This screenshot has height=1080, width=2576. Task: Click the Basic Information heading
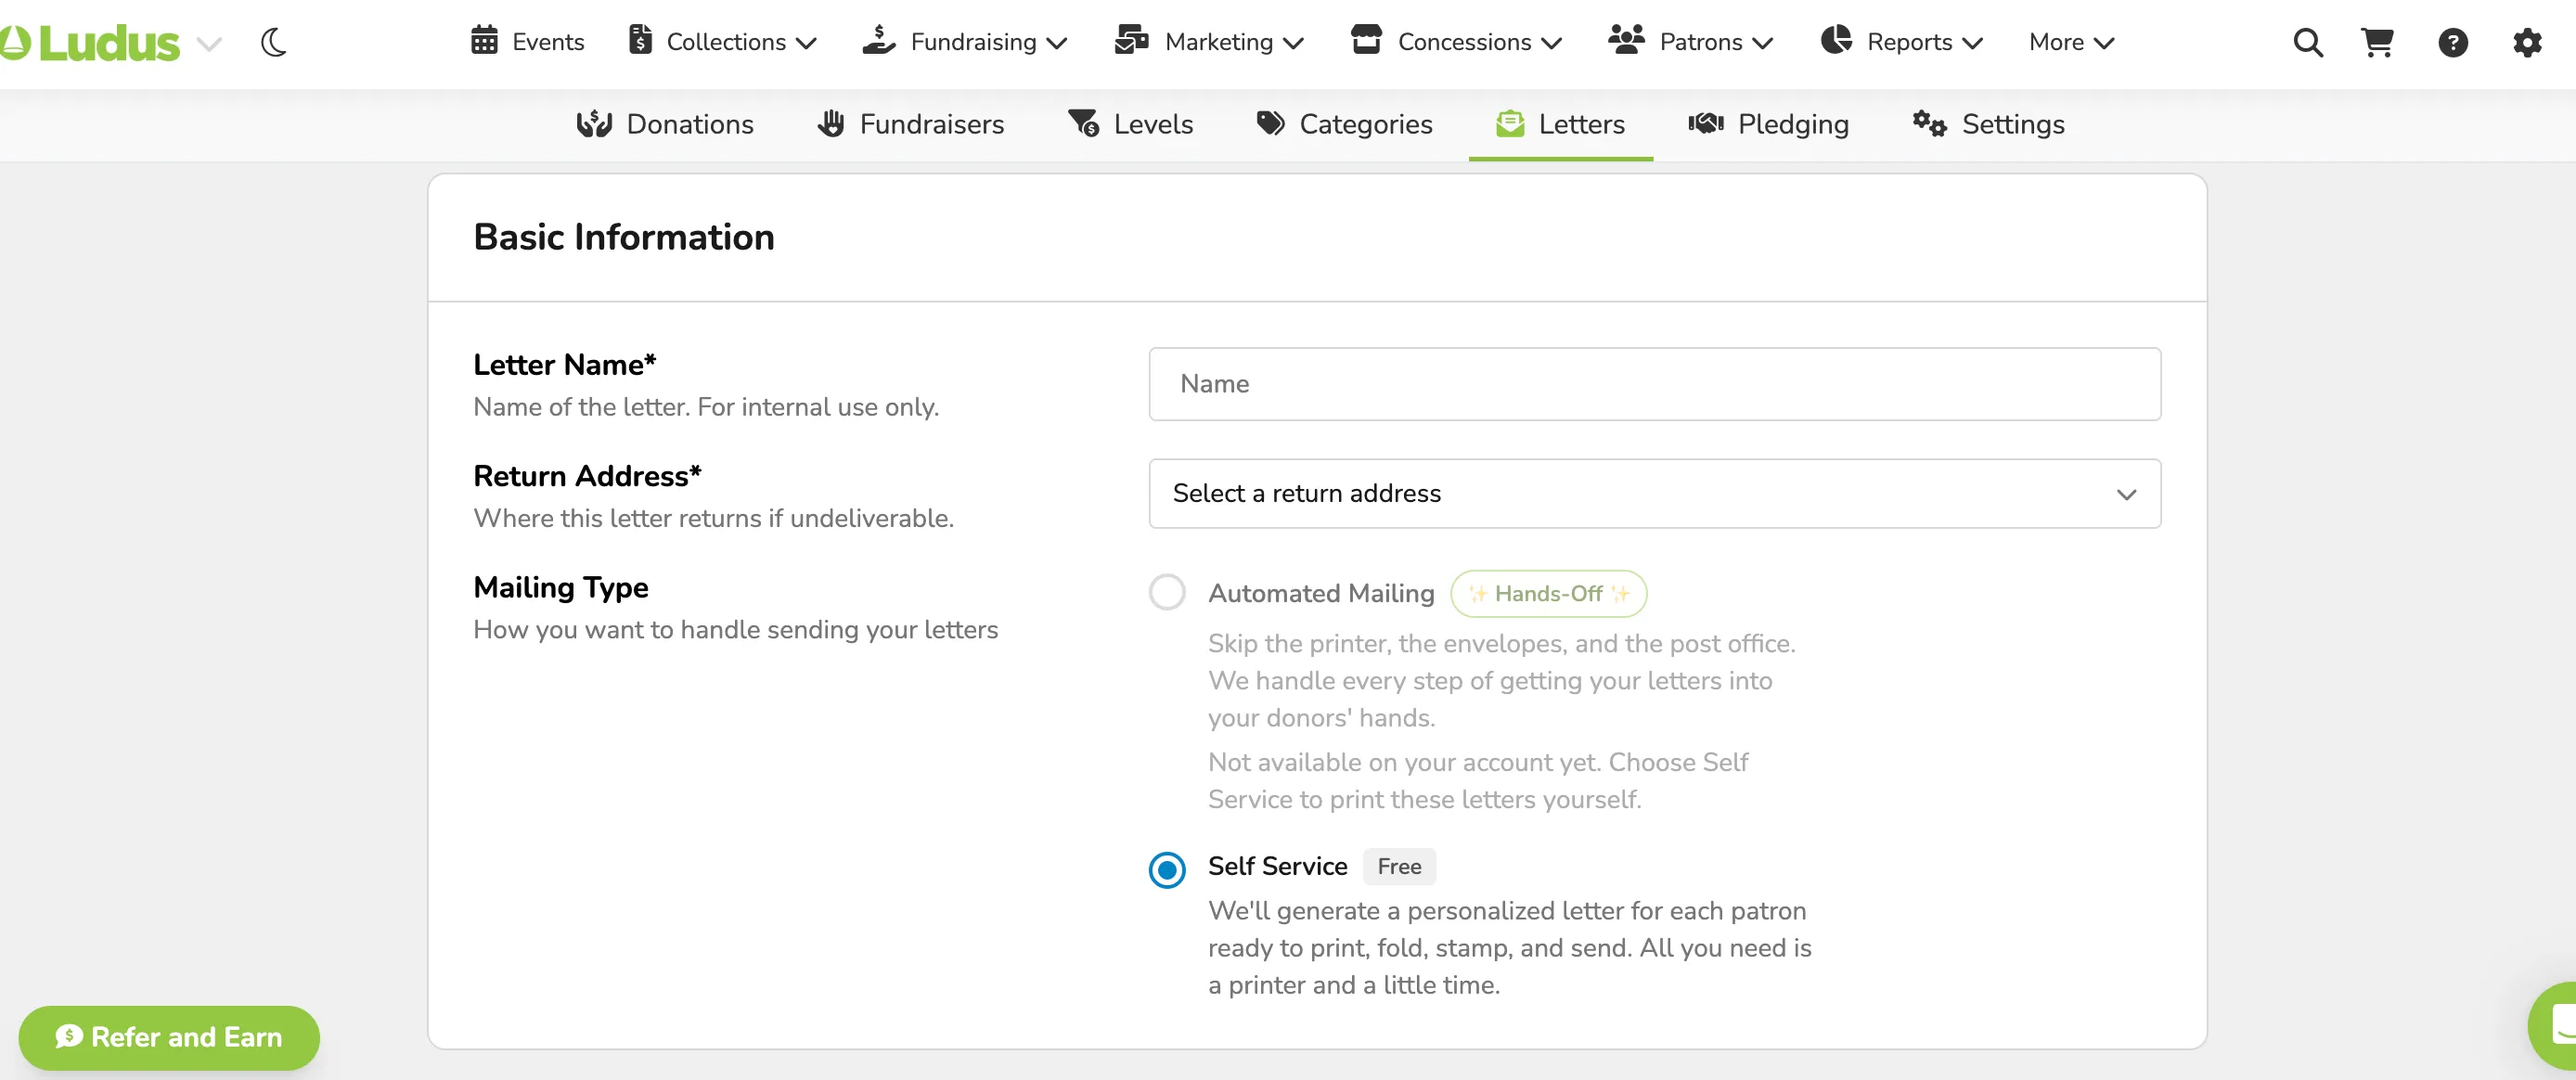tap(624, 238)
